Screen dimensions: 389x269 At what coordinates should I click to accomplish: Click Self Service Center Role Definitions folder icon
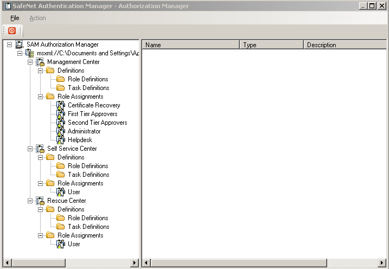(x=61, y=166)
